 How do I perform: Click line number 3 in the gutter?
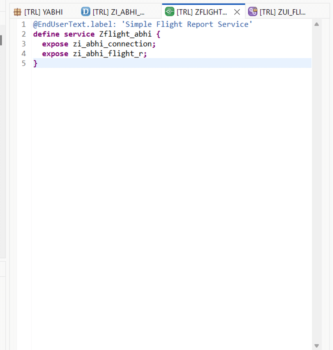24,44
